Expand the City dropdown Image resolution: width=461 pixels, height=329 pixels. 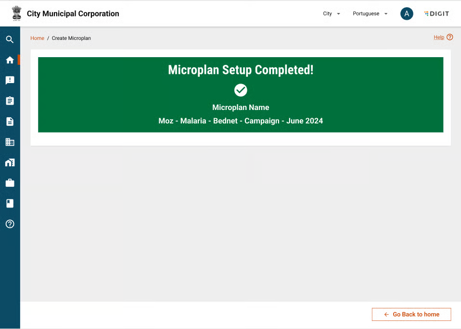coord(331,14)
